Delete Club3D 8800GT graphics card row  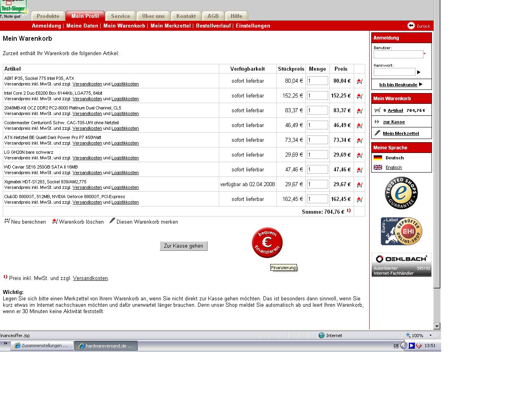tap(359, 199)
